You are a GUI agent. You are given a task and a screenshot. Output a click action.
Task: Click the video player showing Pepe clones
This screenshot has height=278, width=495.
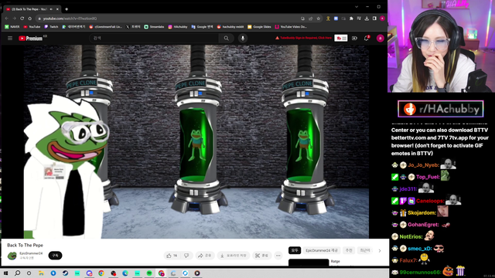click(196, 141)
